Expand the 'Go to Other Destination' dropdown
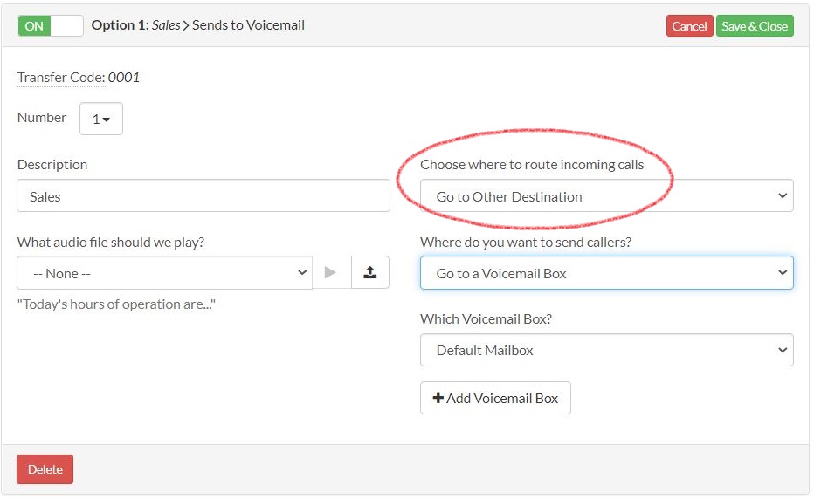This screenshot has height=499, width=814. coord(606,196)
